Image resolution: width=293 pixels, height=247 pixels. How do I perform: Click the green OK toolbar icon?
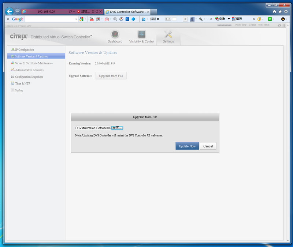[x=270, y=19]
